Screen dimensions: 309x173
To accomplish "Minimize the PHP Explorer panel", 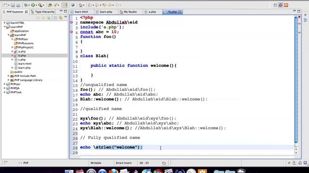I will pyautogui.click(x=61, y=11).
